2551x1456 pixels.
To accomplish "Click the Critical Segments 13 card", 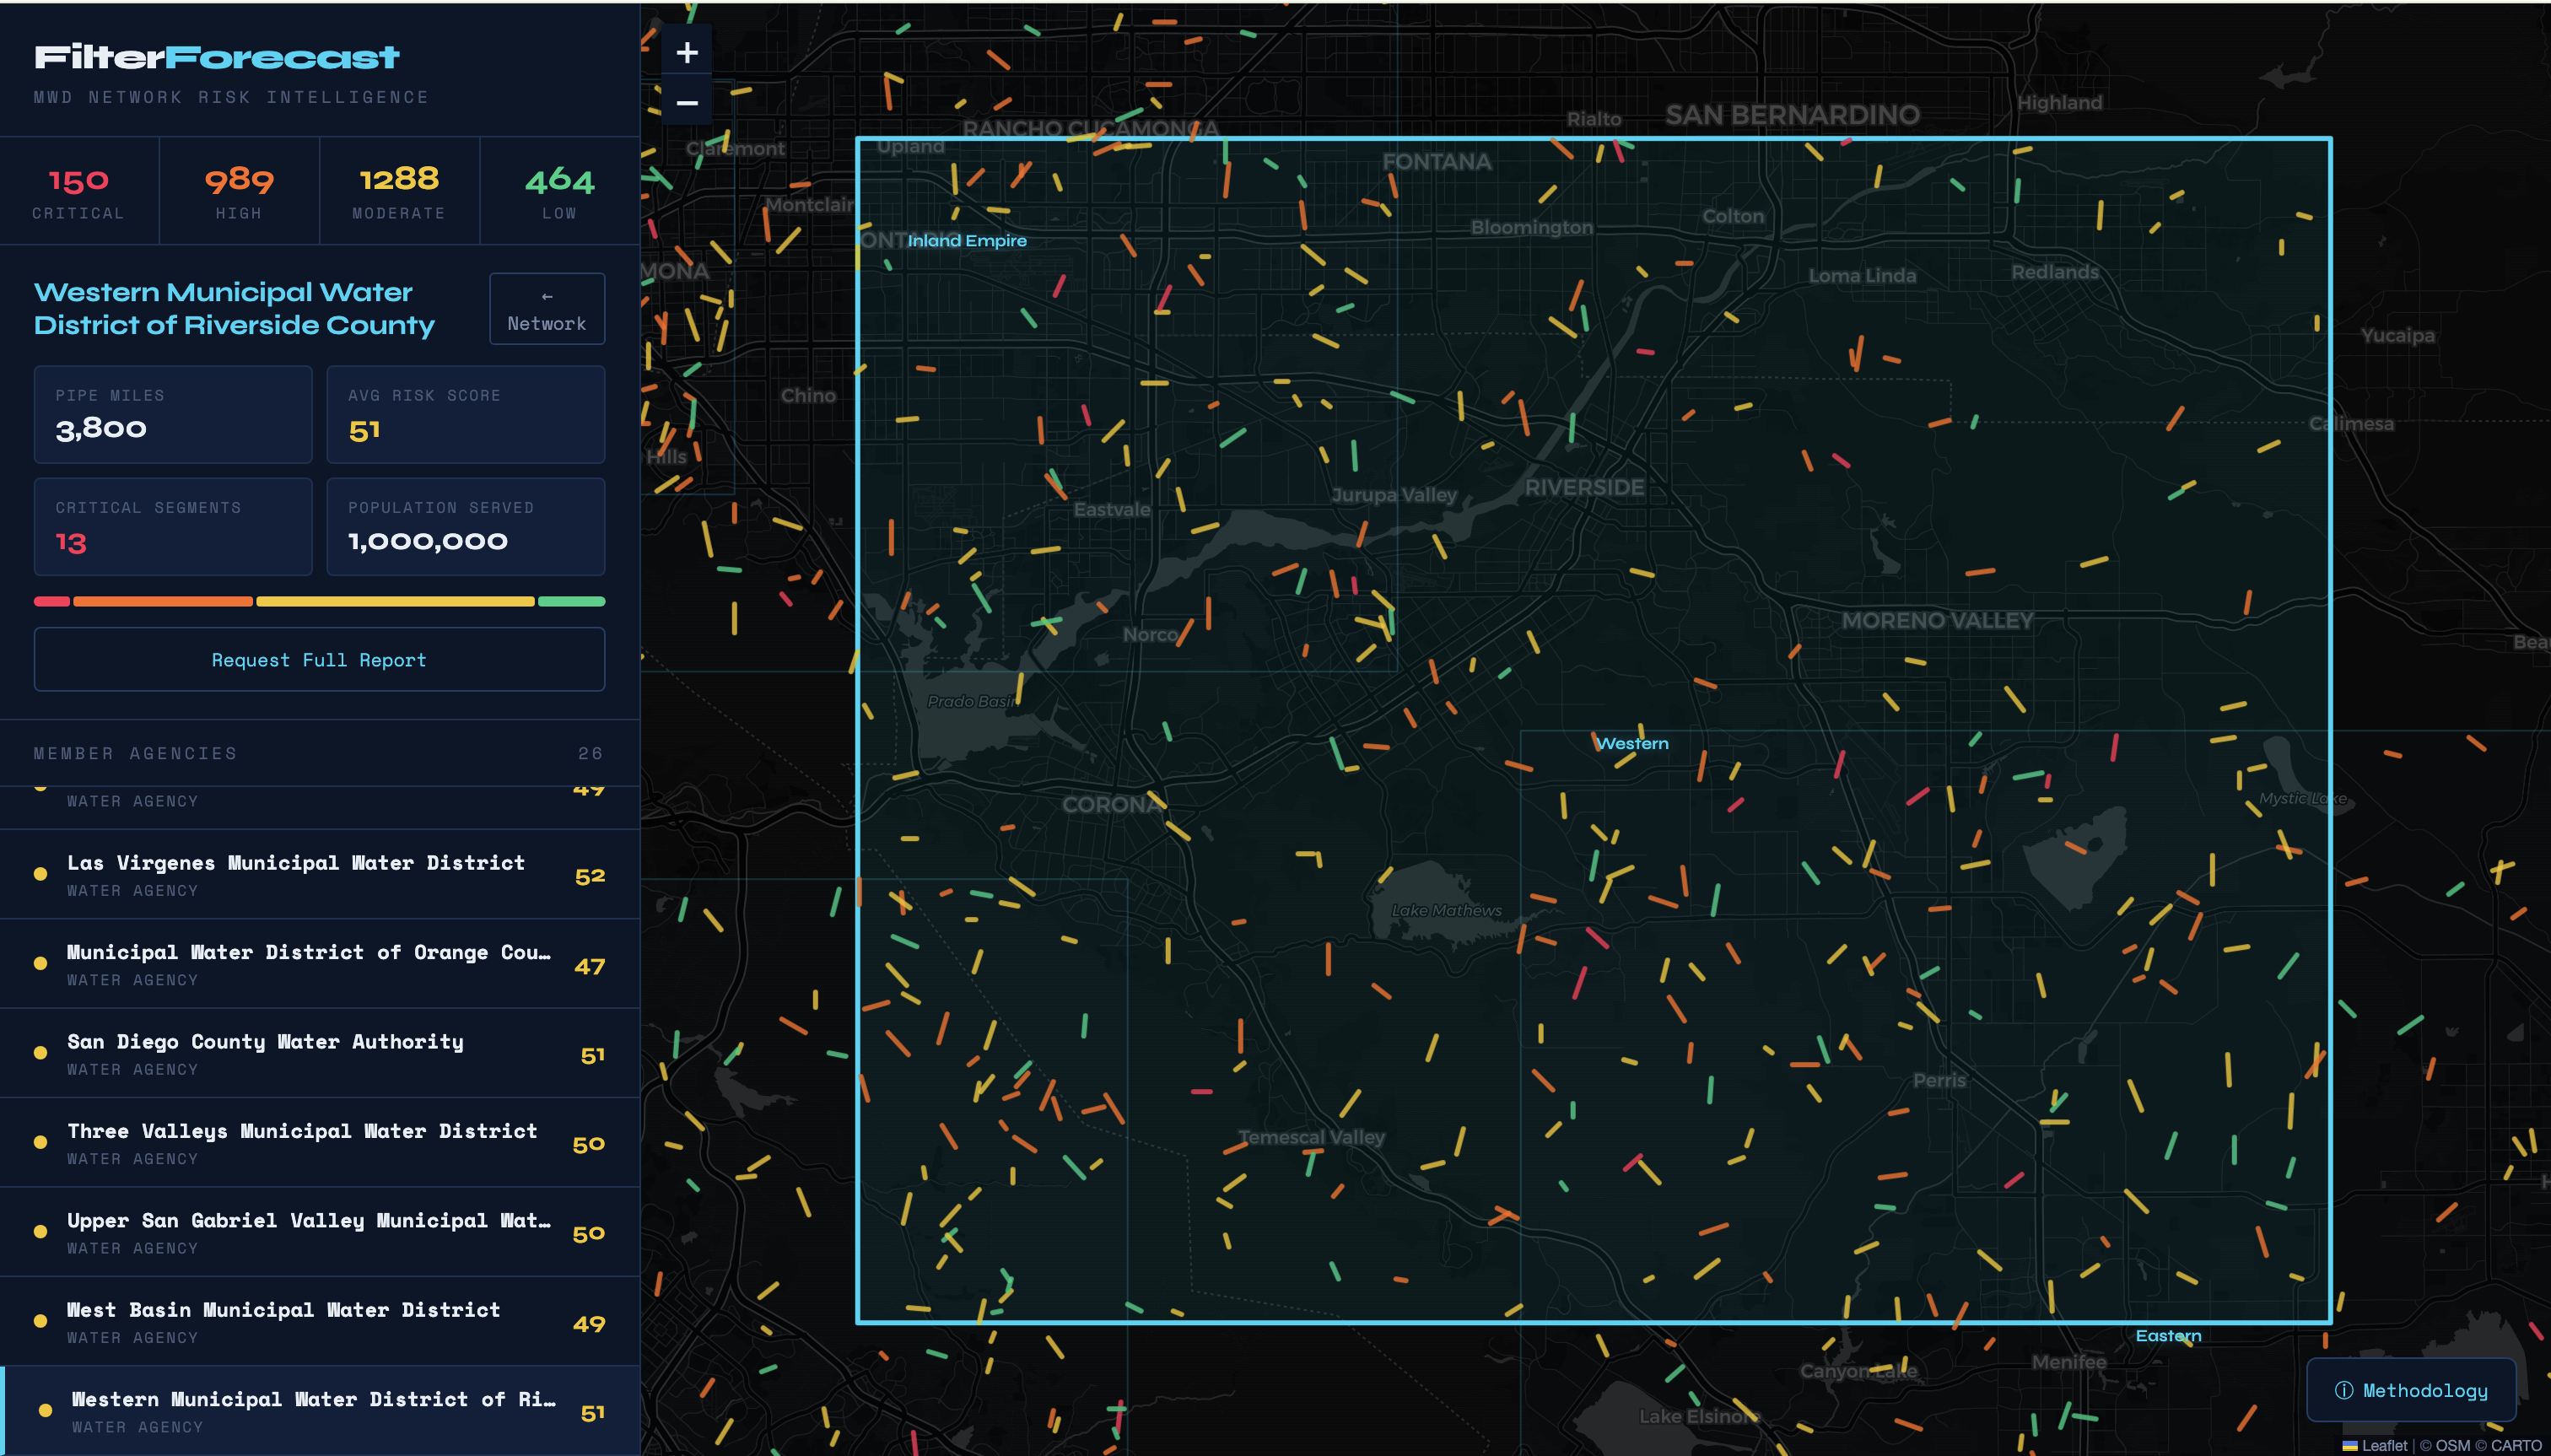I will (x=173, y=526).
